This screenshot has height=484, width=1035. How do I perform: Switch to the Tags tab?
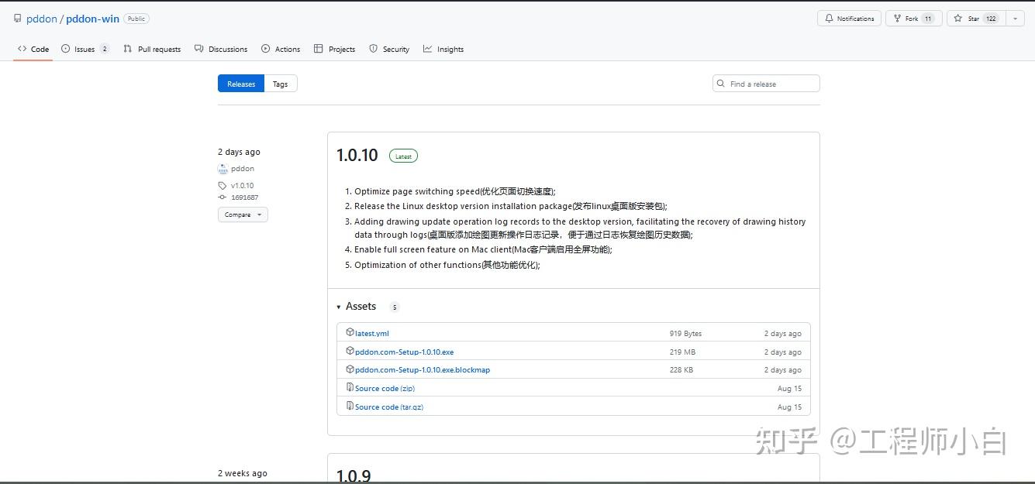coord(280,83)
